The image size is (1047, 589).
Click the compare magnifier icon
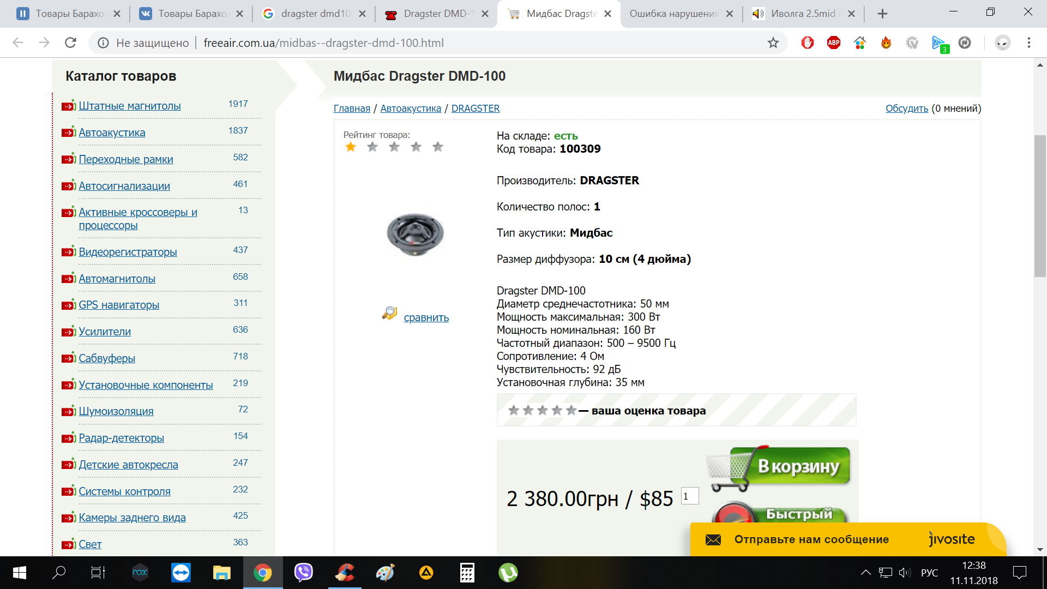(389, 313)
